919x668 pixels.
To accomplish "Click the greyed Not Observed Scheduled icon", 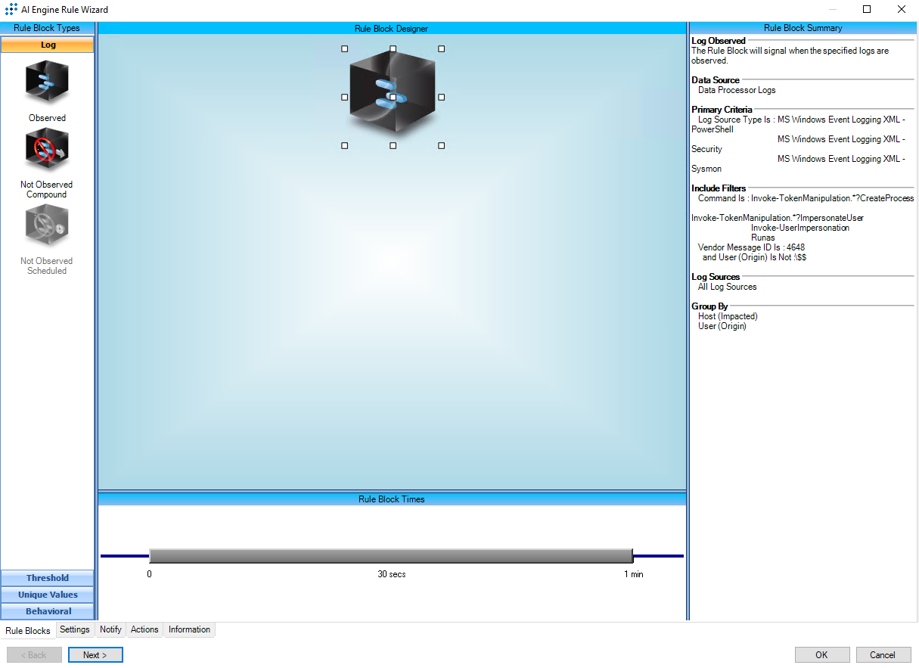I will [x=47, y=225].
